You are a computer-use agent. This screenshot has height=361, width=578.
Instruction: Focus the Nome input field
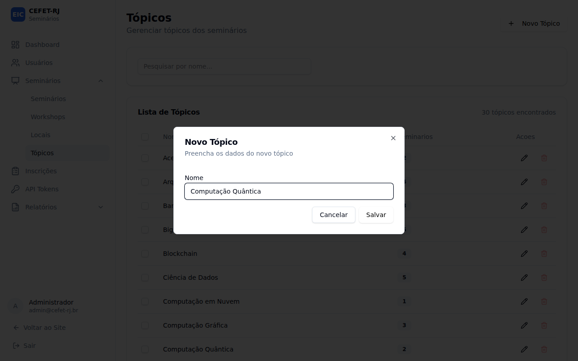[289, 191]
